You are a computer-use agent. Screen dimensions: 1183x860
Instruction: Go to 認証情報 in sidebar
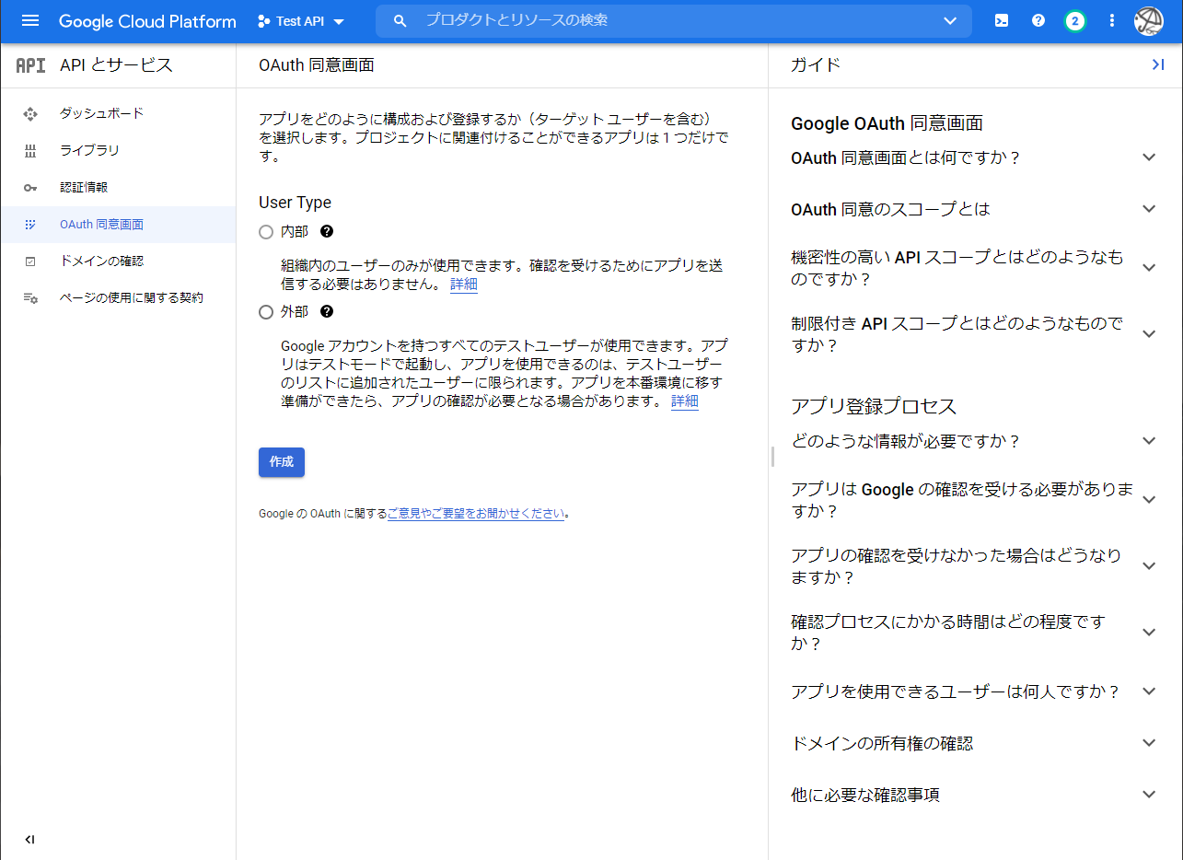click(118, 188)
